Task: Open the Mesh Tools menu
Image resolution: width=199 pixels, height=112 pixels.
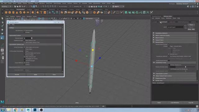Action: click(x=49, y=3)
